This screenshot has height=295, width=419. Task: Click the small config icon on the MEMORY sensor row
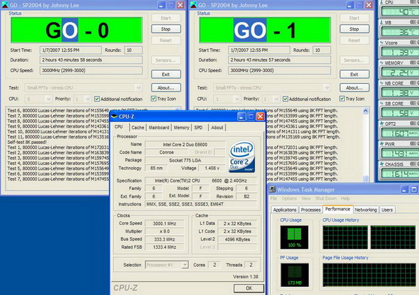point(415,63)
